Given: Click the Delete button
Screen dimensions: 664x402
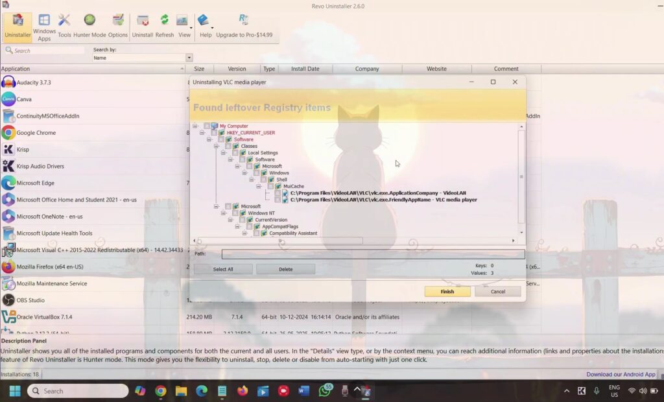Looking at the screenshot, I should click(x=285, y=270).
